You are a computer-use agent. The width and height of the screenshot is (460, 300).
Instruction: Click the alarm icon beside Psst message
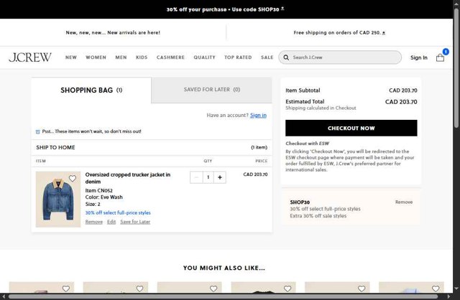click(x=37, y=131)
